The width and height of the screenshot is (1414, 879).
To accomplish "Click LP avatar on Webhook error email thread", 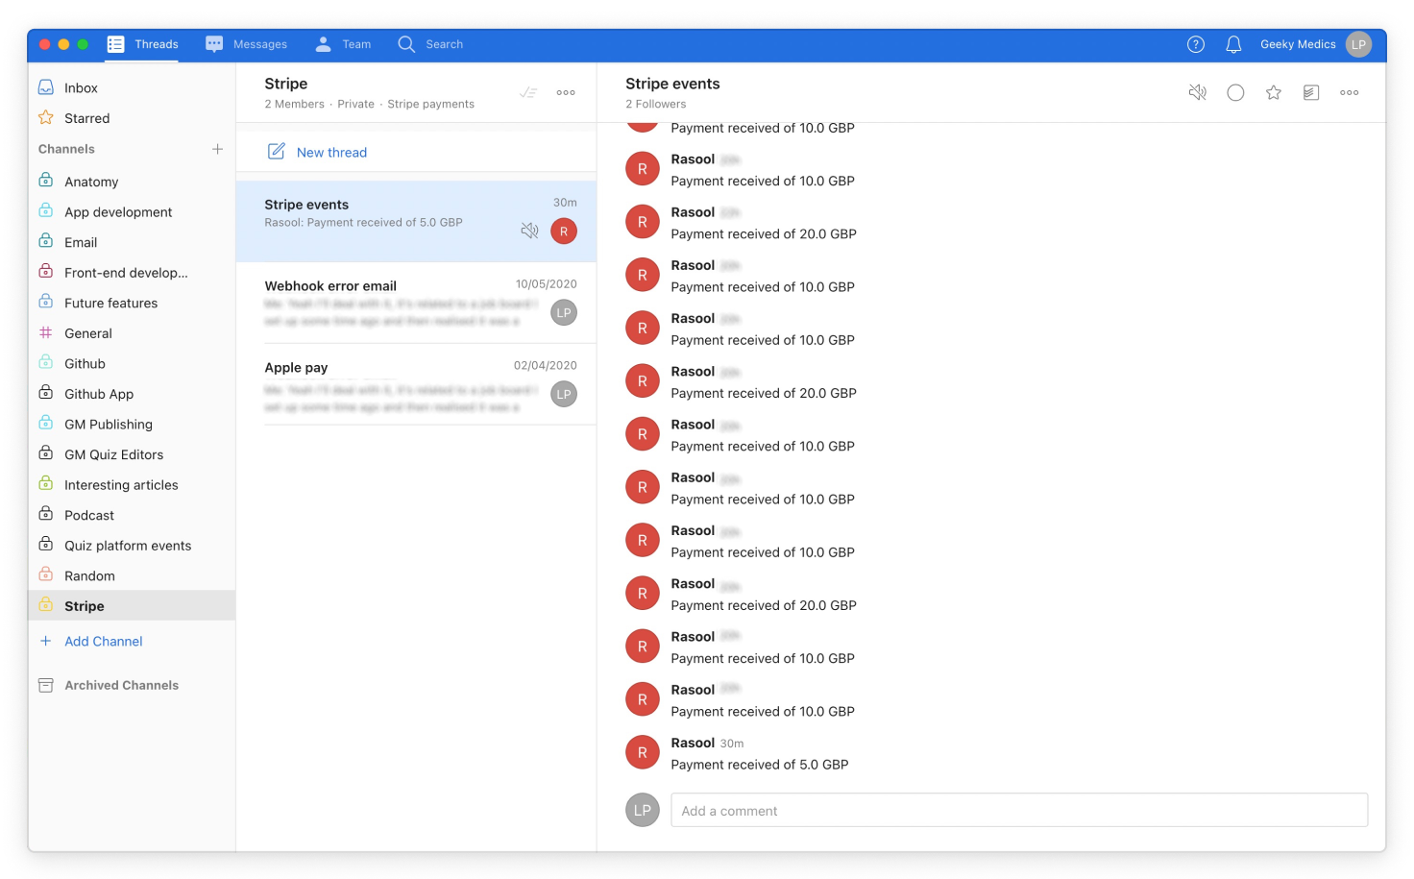I will click(x=564, y=312).
